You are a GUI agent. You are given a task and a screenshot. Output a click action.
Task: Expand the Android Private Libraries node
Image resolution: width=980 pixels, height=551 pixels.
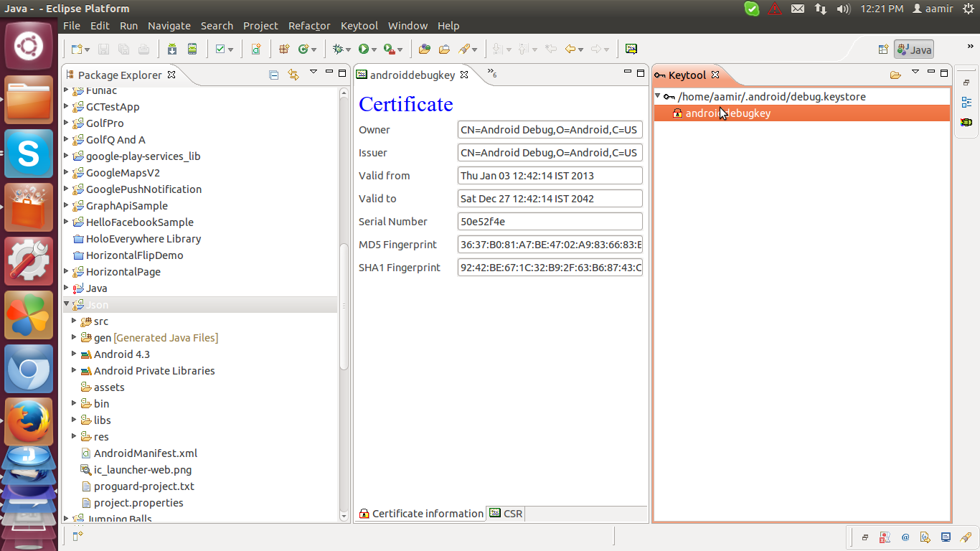pyautogui.click(x=74, y=370)
